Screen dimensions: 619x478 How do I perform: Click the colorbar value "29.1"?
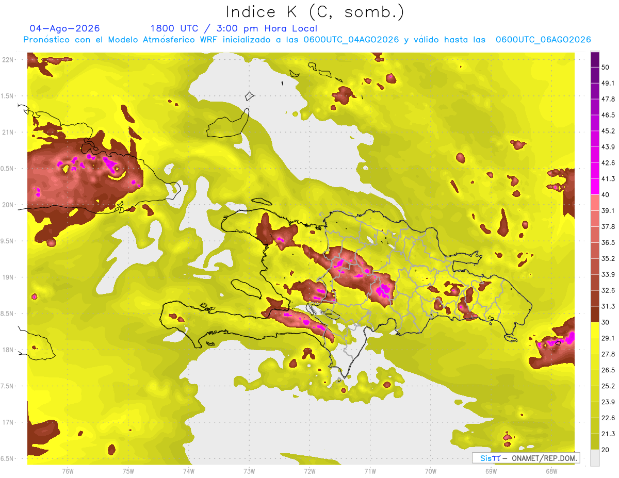[608, 338]
